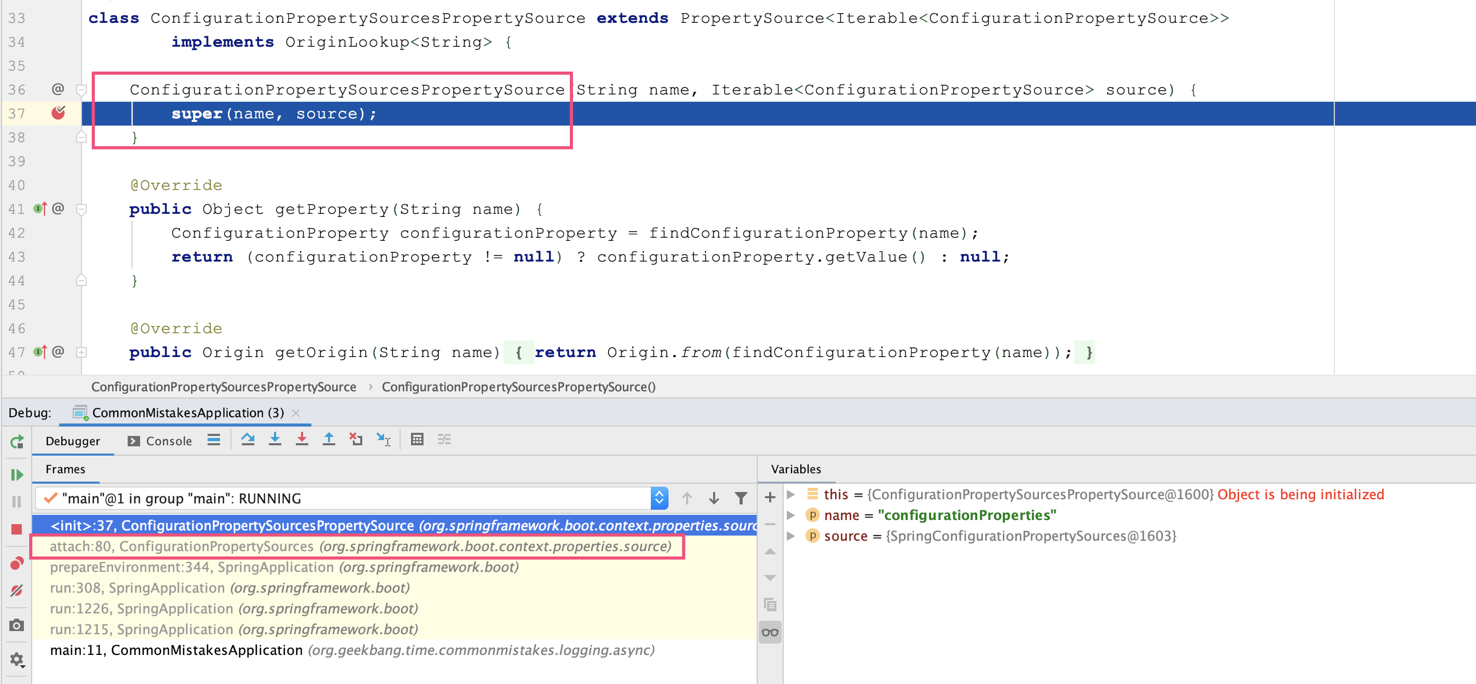
Task: Click the frames filter funnel icon
Action: (740, 498)
